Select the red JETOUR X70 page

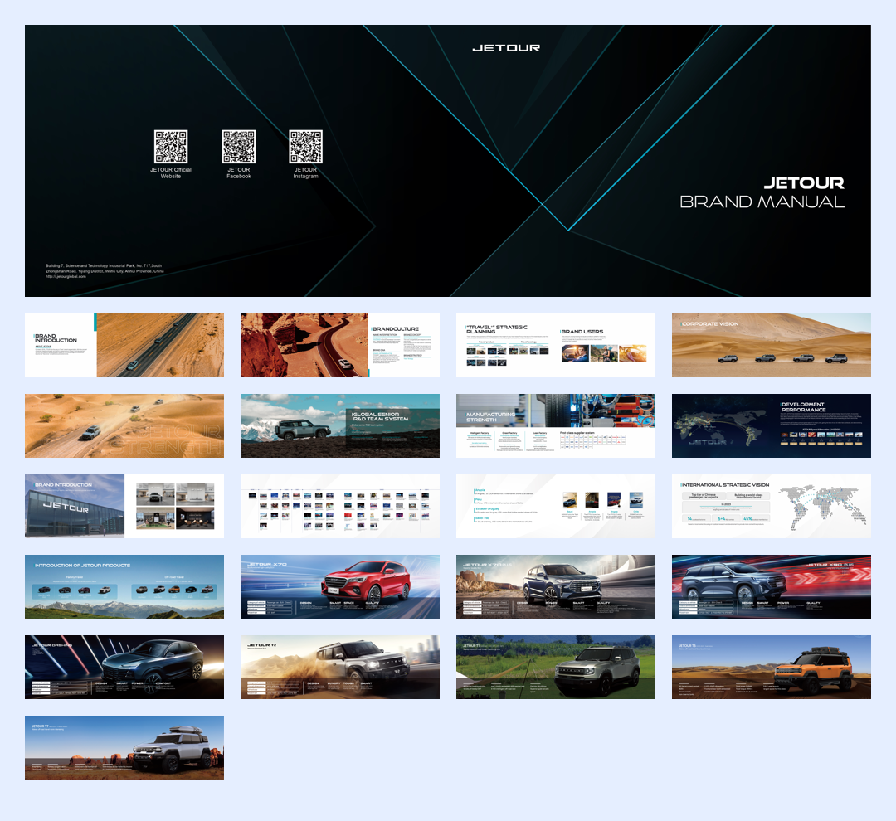coord(340,586)
